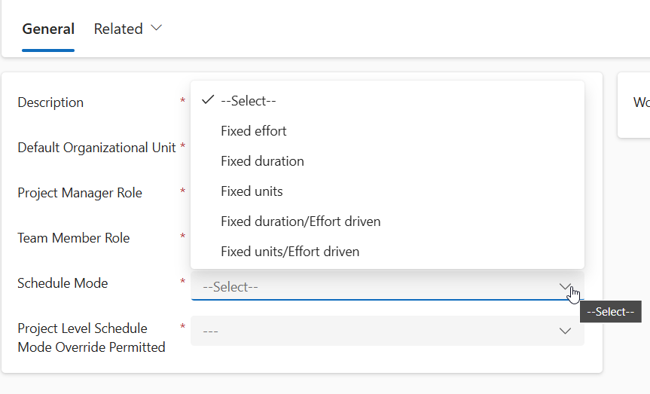Choose the Fixed units option
Image resolution: width=650 pixels, height=394 pixels.
click(252, 191)
